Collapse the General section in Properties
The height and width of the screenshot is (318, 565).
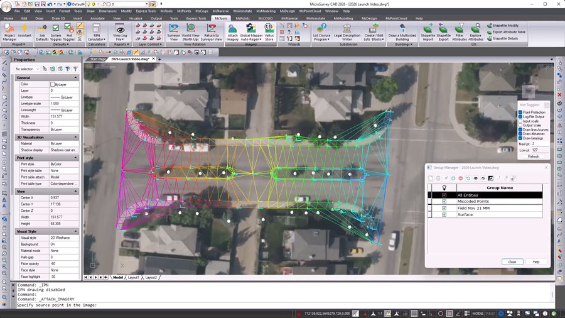pos(76,77)
